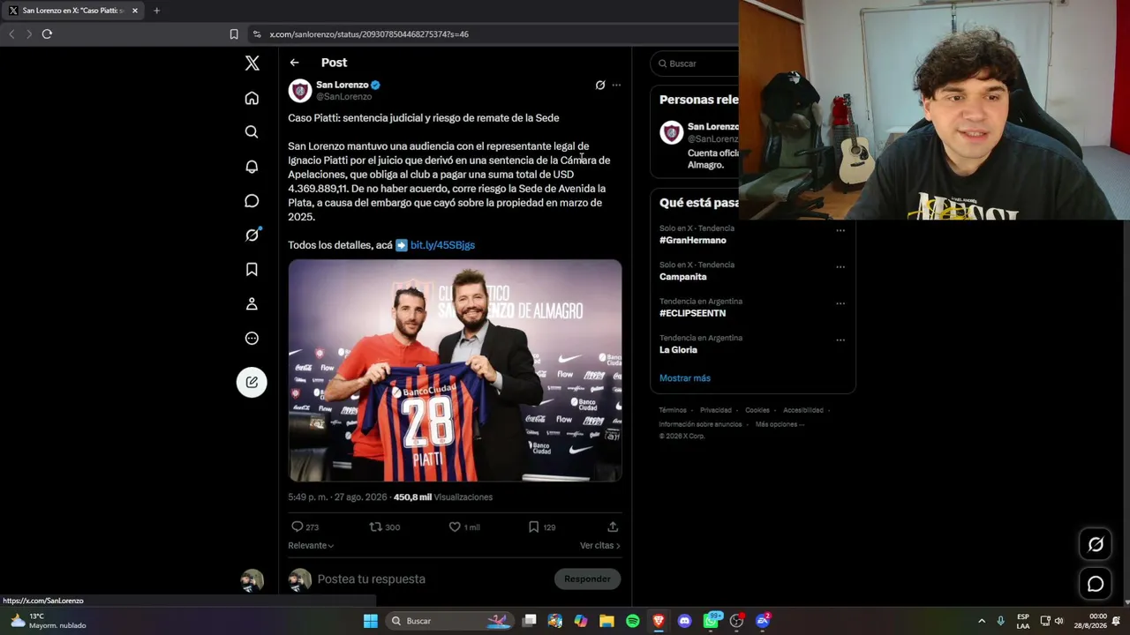Screen dimensions: 1130x635
Task: Bookmark this page in the address bar
Action: [234, 34]
